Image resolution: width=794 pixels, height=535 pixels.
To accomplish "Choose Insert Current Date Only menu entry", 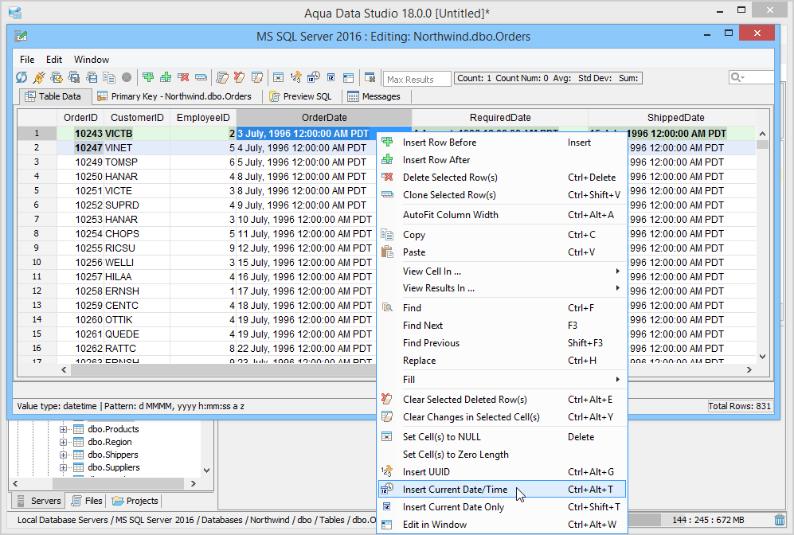I will pos(503,507).
